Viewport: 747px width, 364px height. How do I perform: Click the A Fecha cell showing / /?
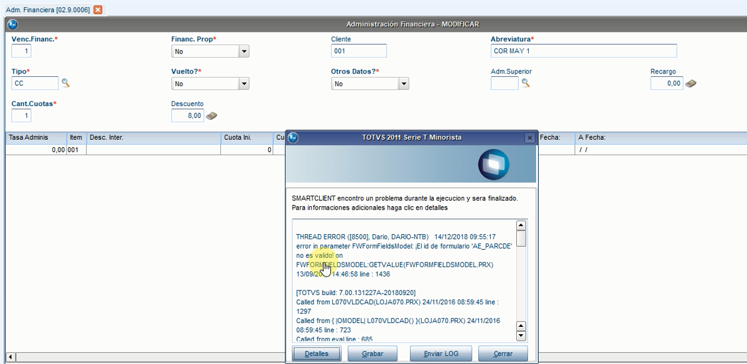tap(660, 150)
